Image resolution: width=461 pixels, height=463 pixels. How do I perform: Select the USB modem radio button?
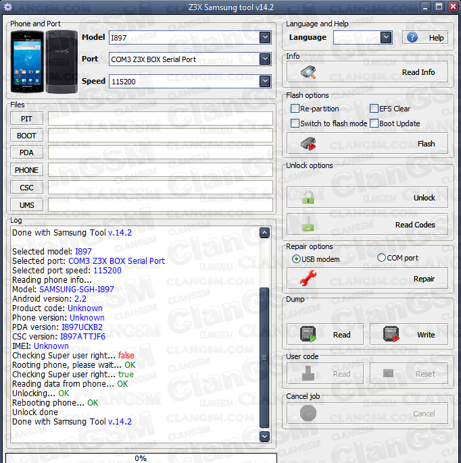(x=296, y=259)
